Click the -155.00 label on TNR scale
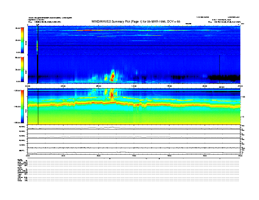259x200 pixels. 17,123
